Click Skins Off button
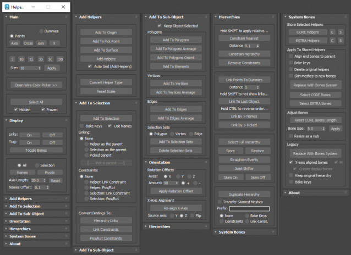 click(258, 178)
